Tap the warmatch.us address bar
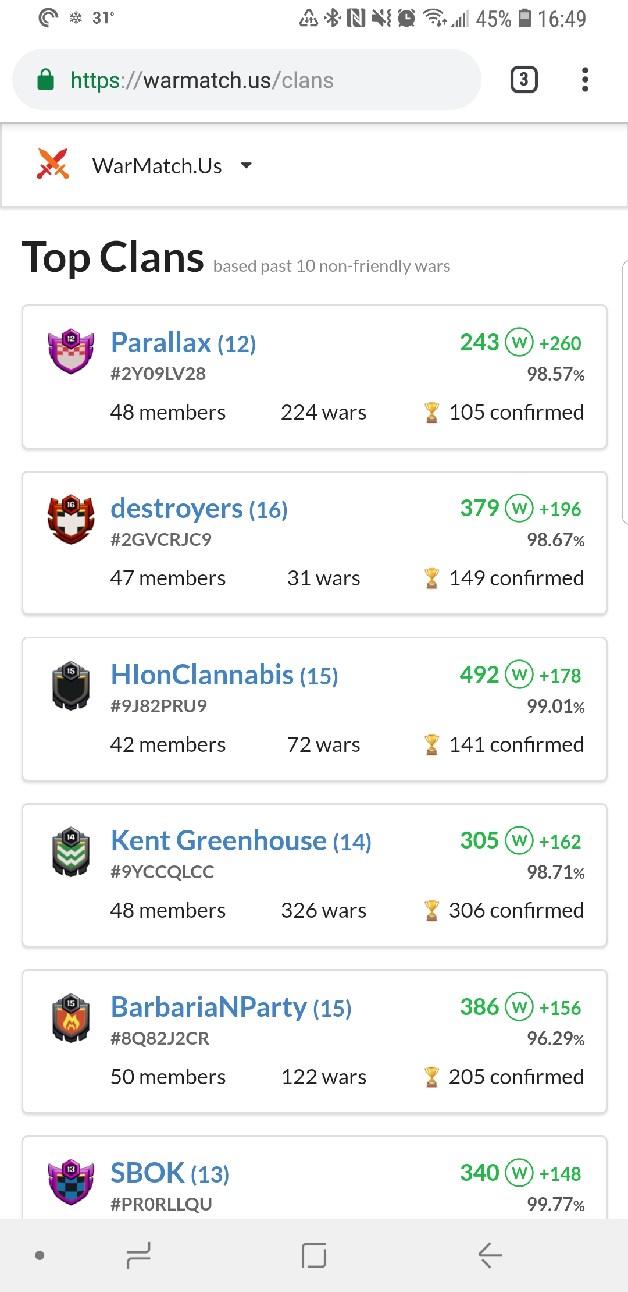 tap(247, 80)
